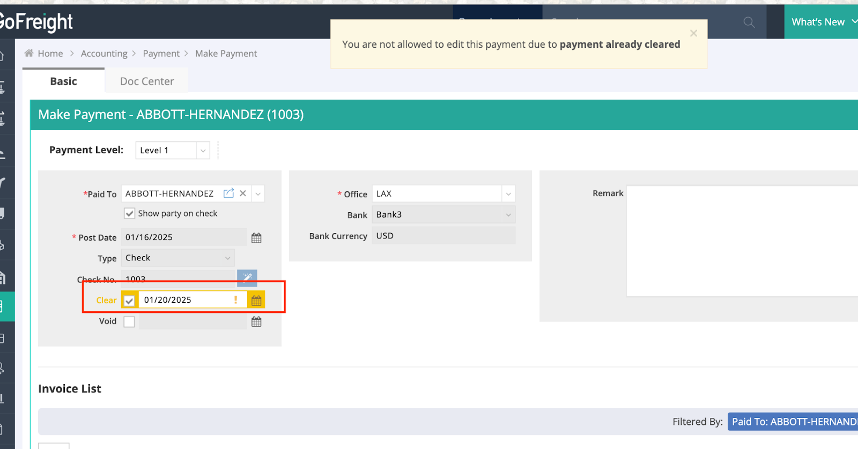Image resolution: width=858 pixels, height=449 pixels.
Task: Open the What's New menu
Action: [820, 22]
